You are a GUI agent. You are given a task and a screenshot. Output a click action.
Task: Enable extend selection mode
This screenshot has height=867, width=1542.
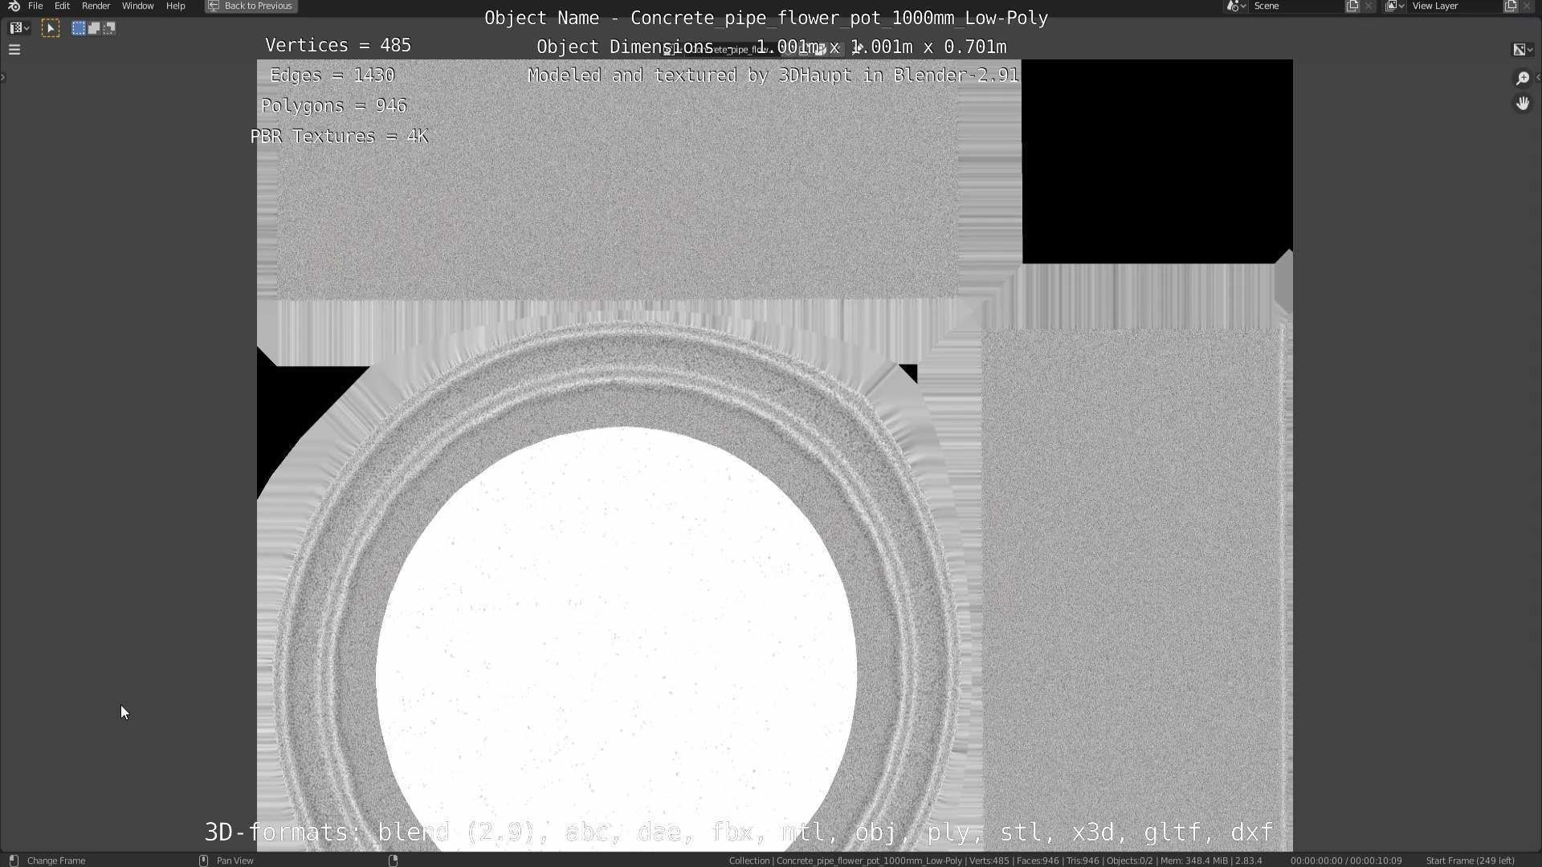(94, 28)
